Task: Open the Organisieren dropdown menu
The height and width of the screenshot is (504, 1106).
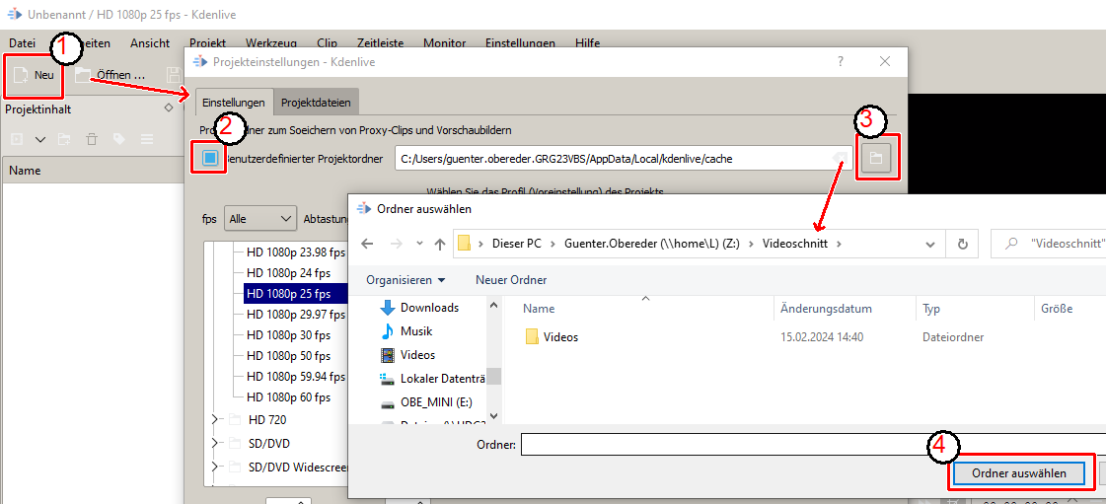Action: click(x=405, y=279)
